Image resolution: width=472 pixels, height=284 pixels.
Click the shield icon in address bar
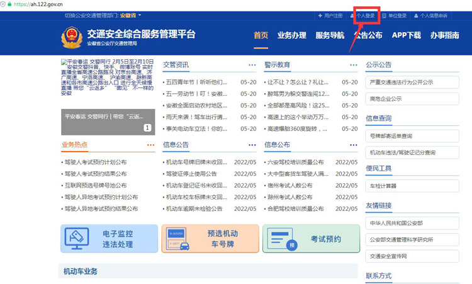coord(3,4)
